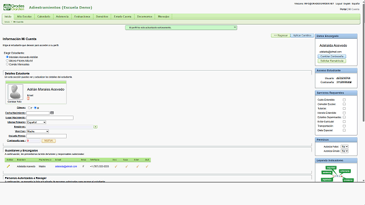365x205 pixels.
Task: Edit guardian Adelaida Acevedo with pencil icon
Action: tap(9, 166)
